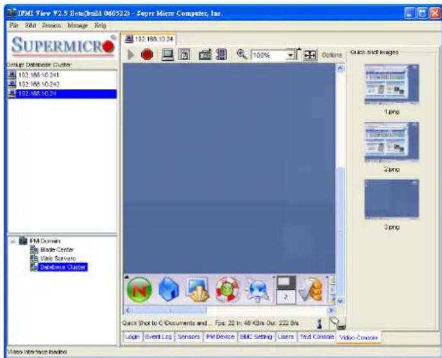Switch to the IPM Device tab
442x358 pixels.
[220, 337]
